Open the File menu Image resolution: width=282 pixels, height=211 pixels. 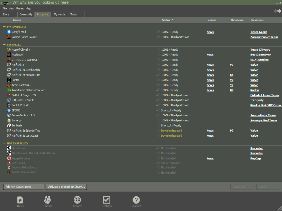(x=5, y=9)
